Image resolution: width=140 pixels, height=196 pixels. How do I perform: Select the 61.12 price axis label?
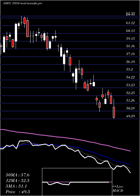coord(130,23)
